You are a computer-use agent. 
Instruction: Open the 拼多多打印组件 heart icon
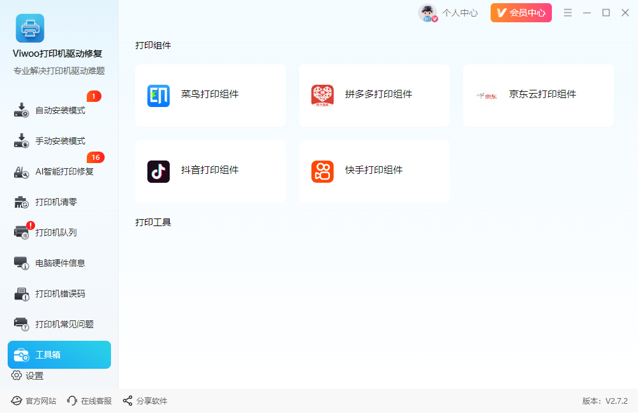tap(322, 96)
